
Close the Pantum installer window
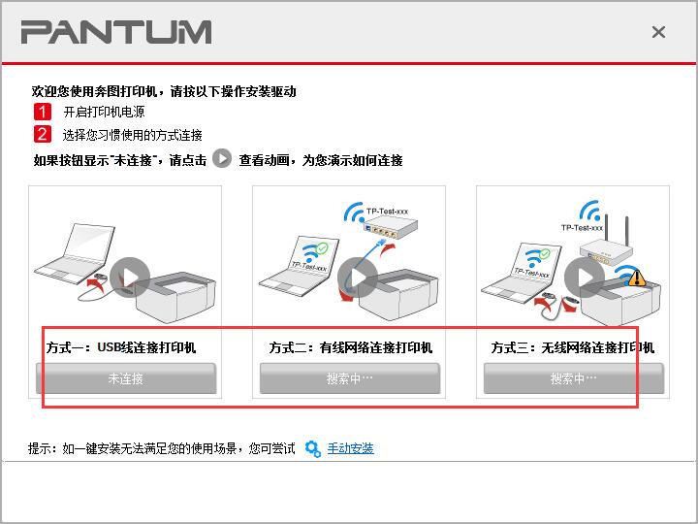(658, 32)
